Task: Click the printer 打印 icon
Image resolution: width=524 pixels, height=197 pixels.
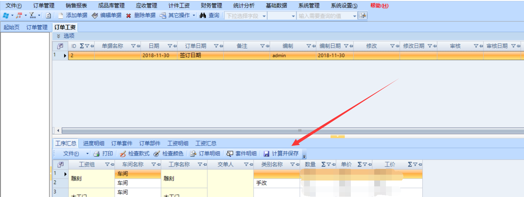Action: (96, 154)
